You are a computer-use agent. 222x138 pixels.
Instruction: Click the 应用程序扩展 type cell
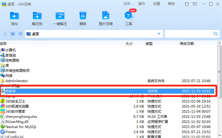[x=157, y=122]
